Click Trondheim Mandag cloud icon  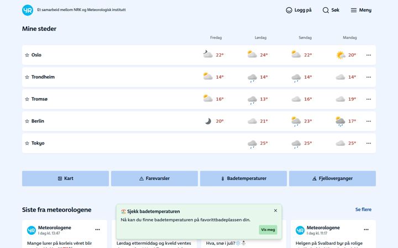coord(341,77)
